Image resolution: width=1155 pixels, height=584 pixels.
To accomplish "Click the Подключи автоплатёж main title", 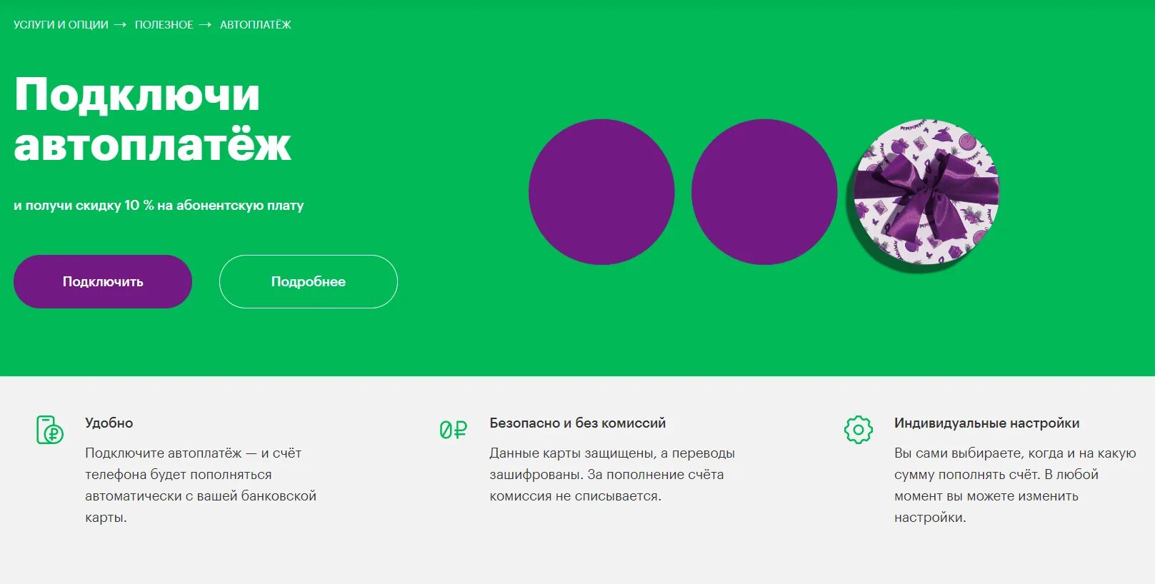I will click(x=152, y=119).
